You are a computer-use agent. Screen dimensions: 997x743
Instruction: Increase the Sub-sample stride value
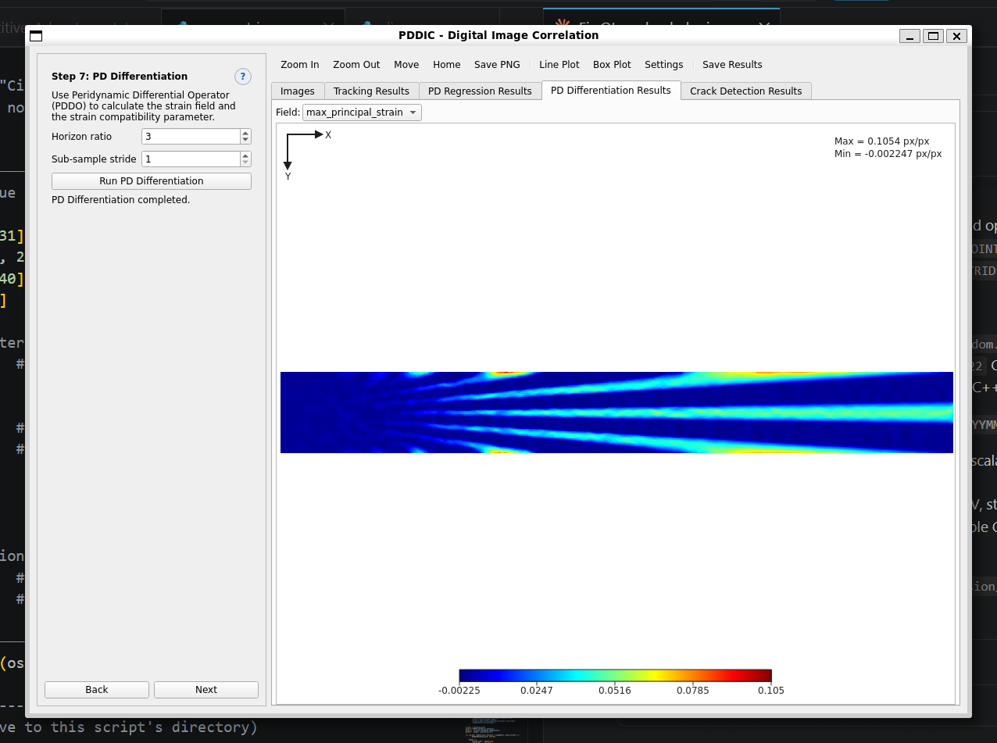click(245, 155)
